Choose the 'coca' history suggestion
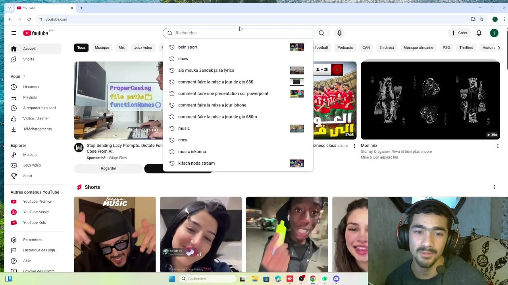 tap(238, 140)
